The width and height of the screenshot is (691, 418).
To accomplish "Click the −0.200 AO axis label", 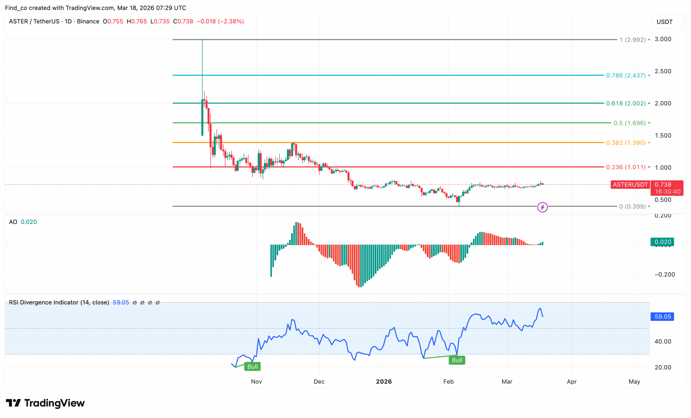I will [x=665, y=274].
